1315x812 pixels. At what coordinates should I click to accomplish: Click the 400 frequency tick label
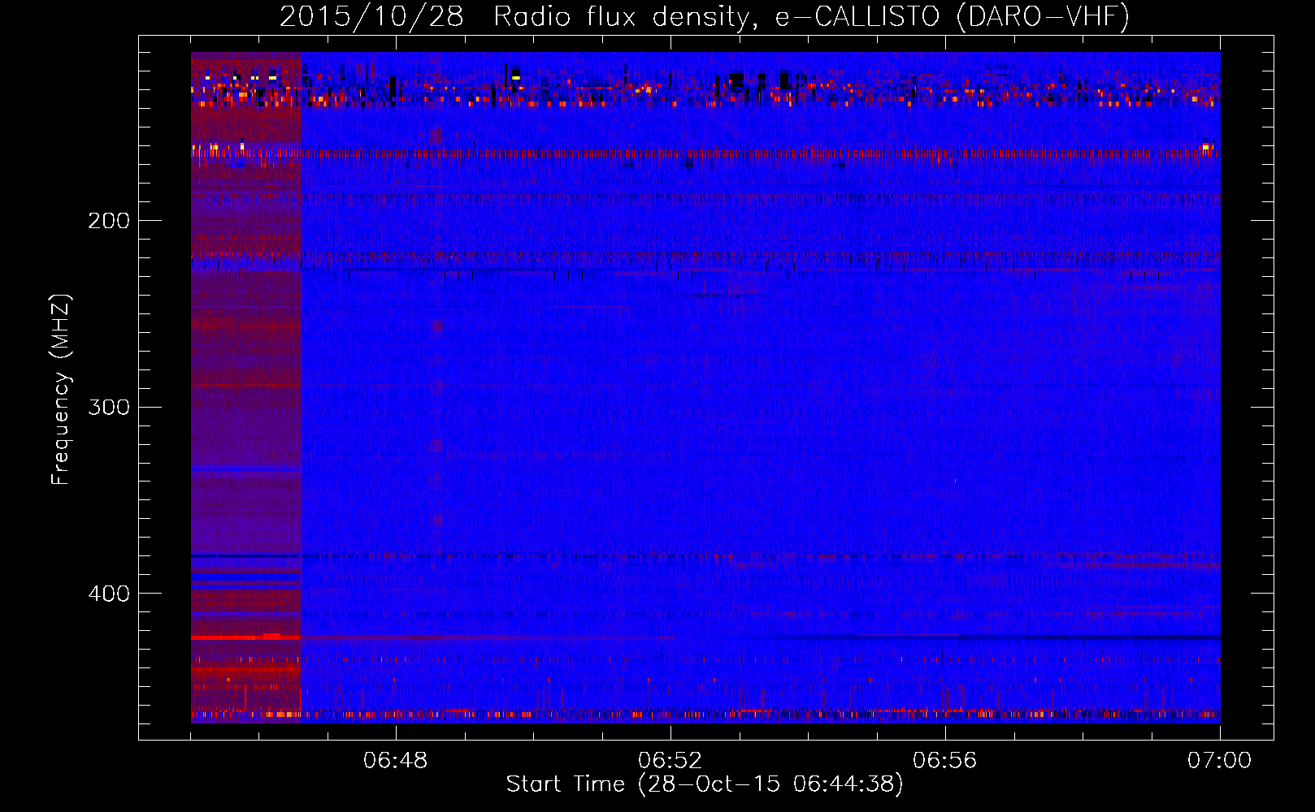(x=109, y=594)
